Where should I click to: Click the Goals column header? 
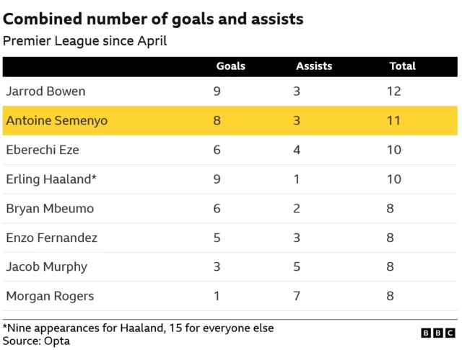coord(231,66)
